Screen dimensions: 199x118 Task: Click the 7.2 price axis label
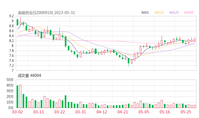click(11, 66)
